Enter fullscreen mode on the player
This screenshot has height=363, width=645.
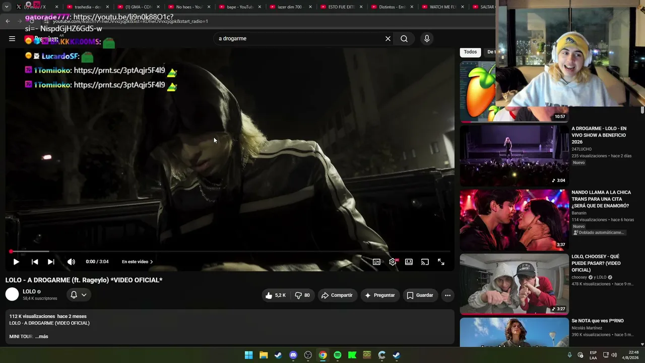tap(441, 262)
